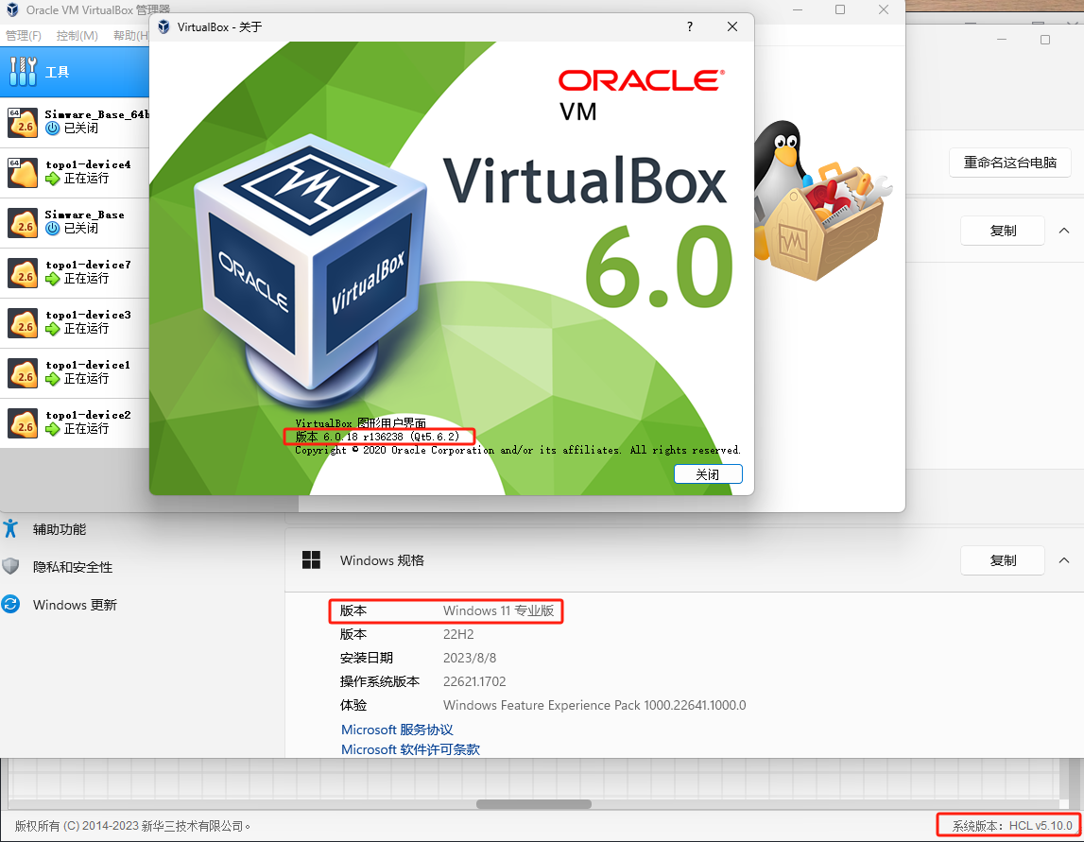Click the running arrow icon of topo1-device2
1084x842 pixels.
53,429
